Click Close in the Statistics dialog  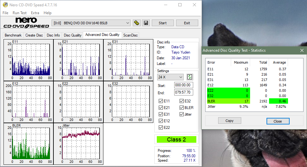pos(278,121)
